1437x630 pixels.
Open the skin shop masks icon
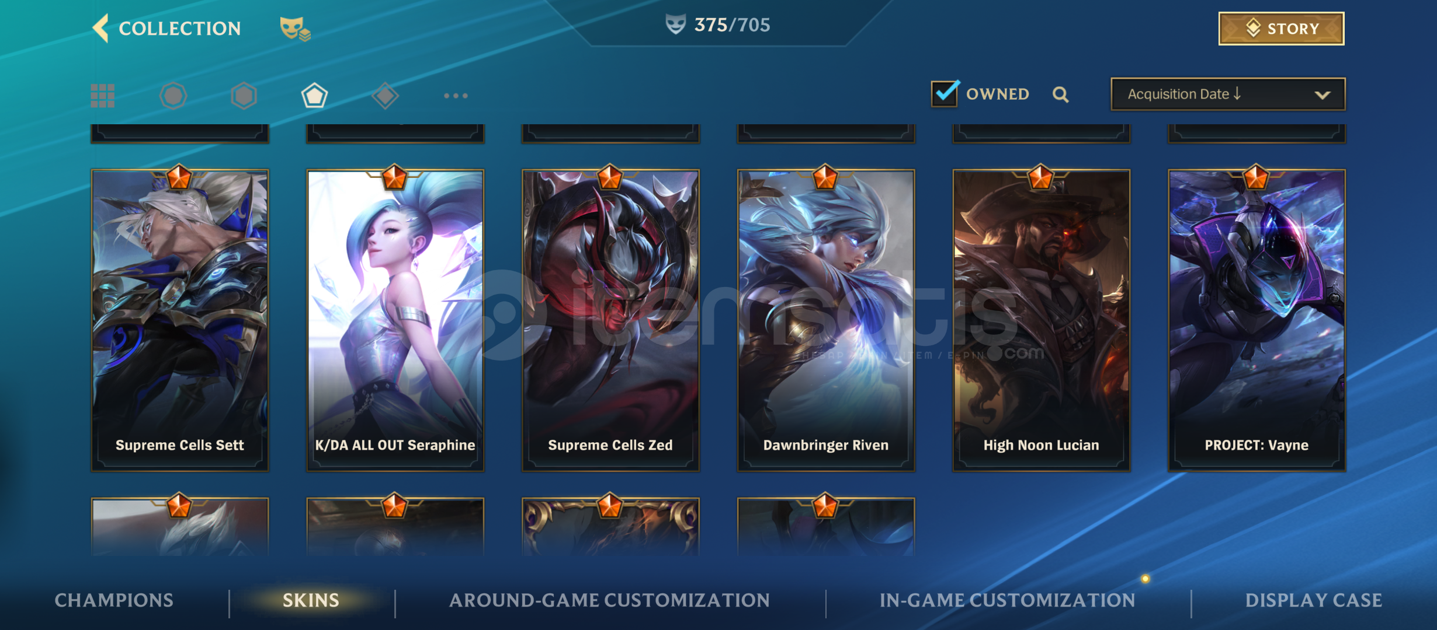[x=295, y=29]
